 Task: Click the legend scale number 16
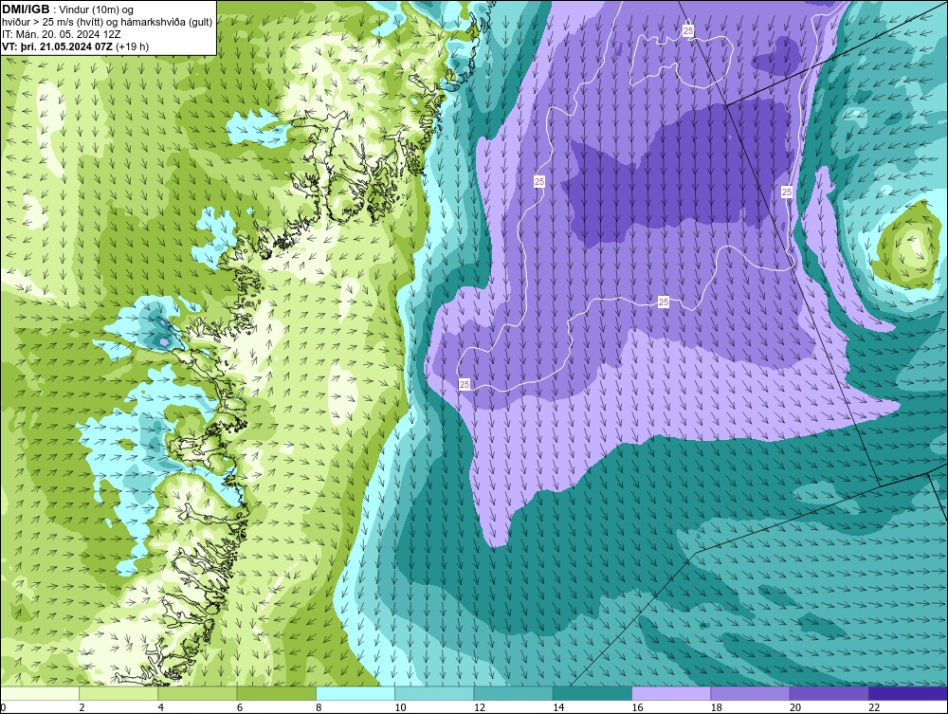(x=637, y=708)
